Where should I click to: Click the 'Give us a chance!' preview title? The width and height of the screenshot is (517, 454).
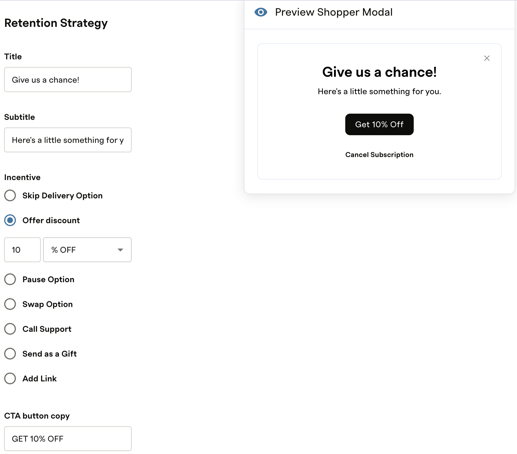379,72
